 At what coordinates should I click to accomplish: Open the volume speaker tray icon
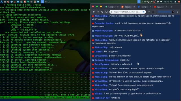click(171, 2)
